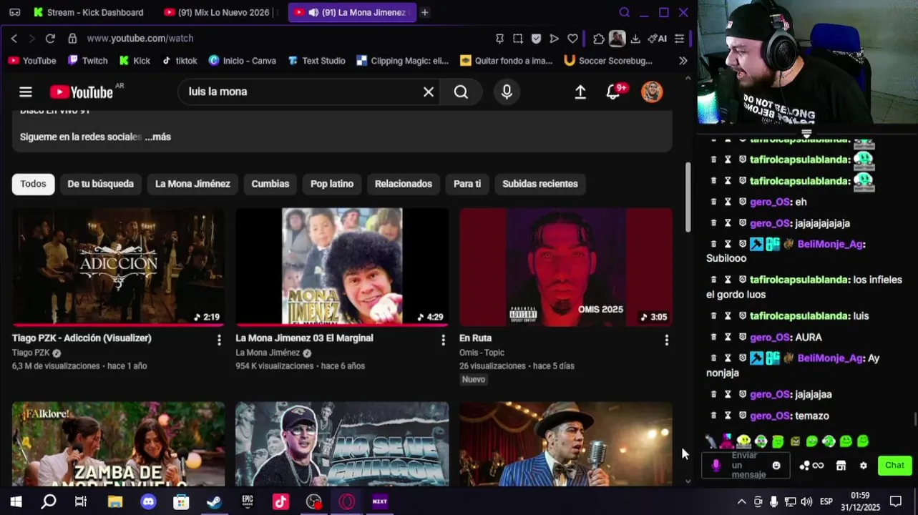Run the YouTube search magnifier button
The image size is (918, 515).
pyautogui.click(x=461, y=92)
